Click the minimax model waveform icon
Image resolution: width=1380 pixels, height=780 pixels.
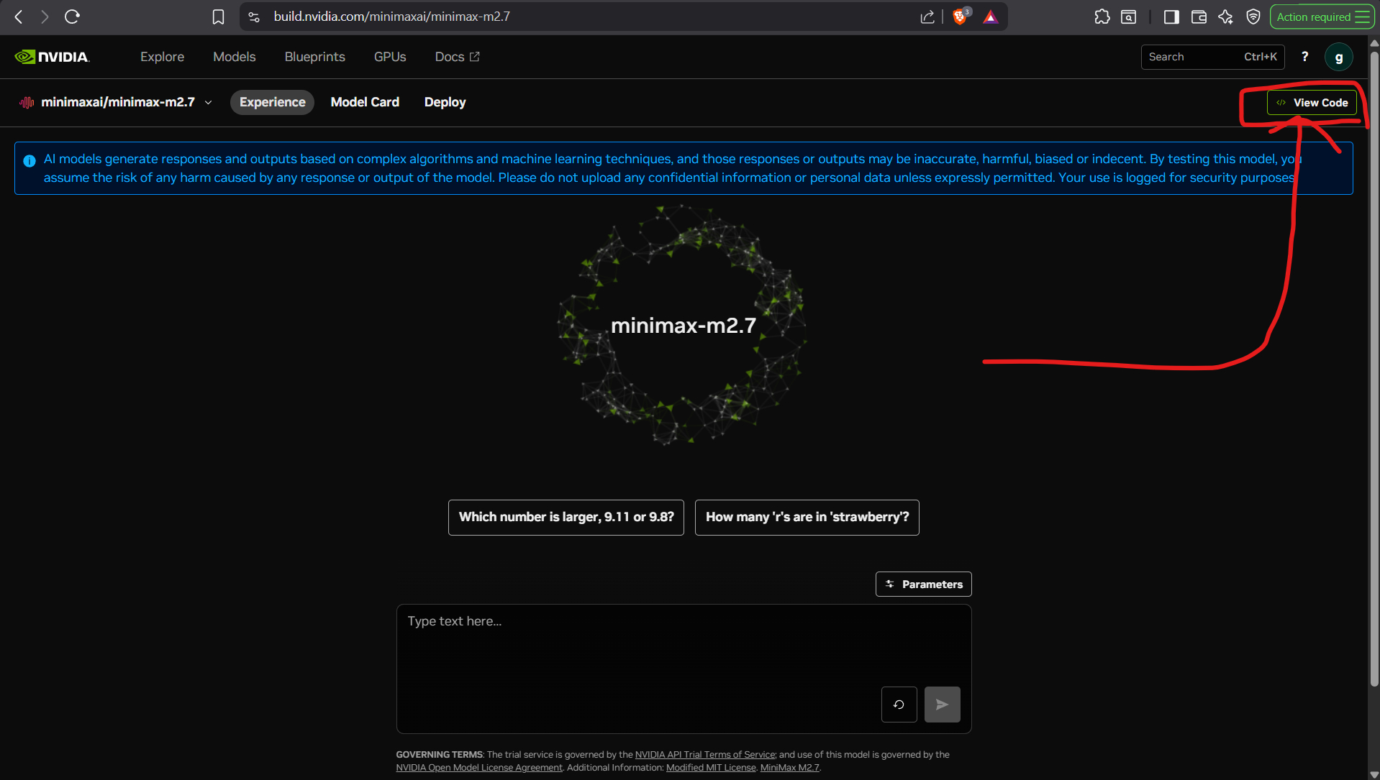click(27, 102)
